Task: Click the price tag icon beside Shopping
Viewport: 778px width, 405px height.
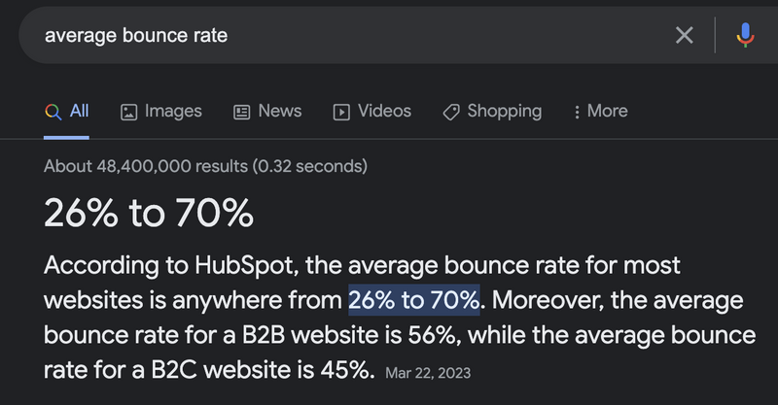Action: click(451, 112)
